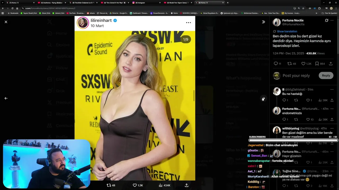
Task: Like the 'endometriozis' reply
Action: click(310, 120)
